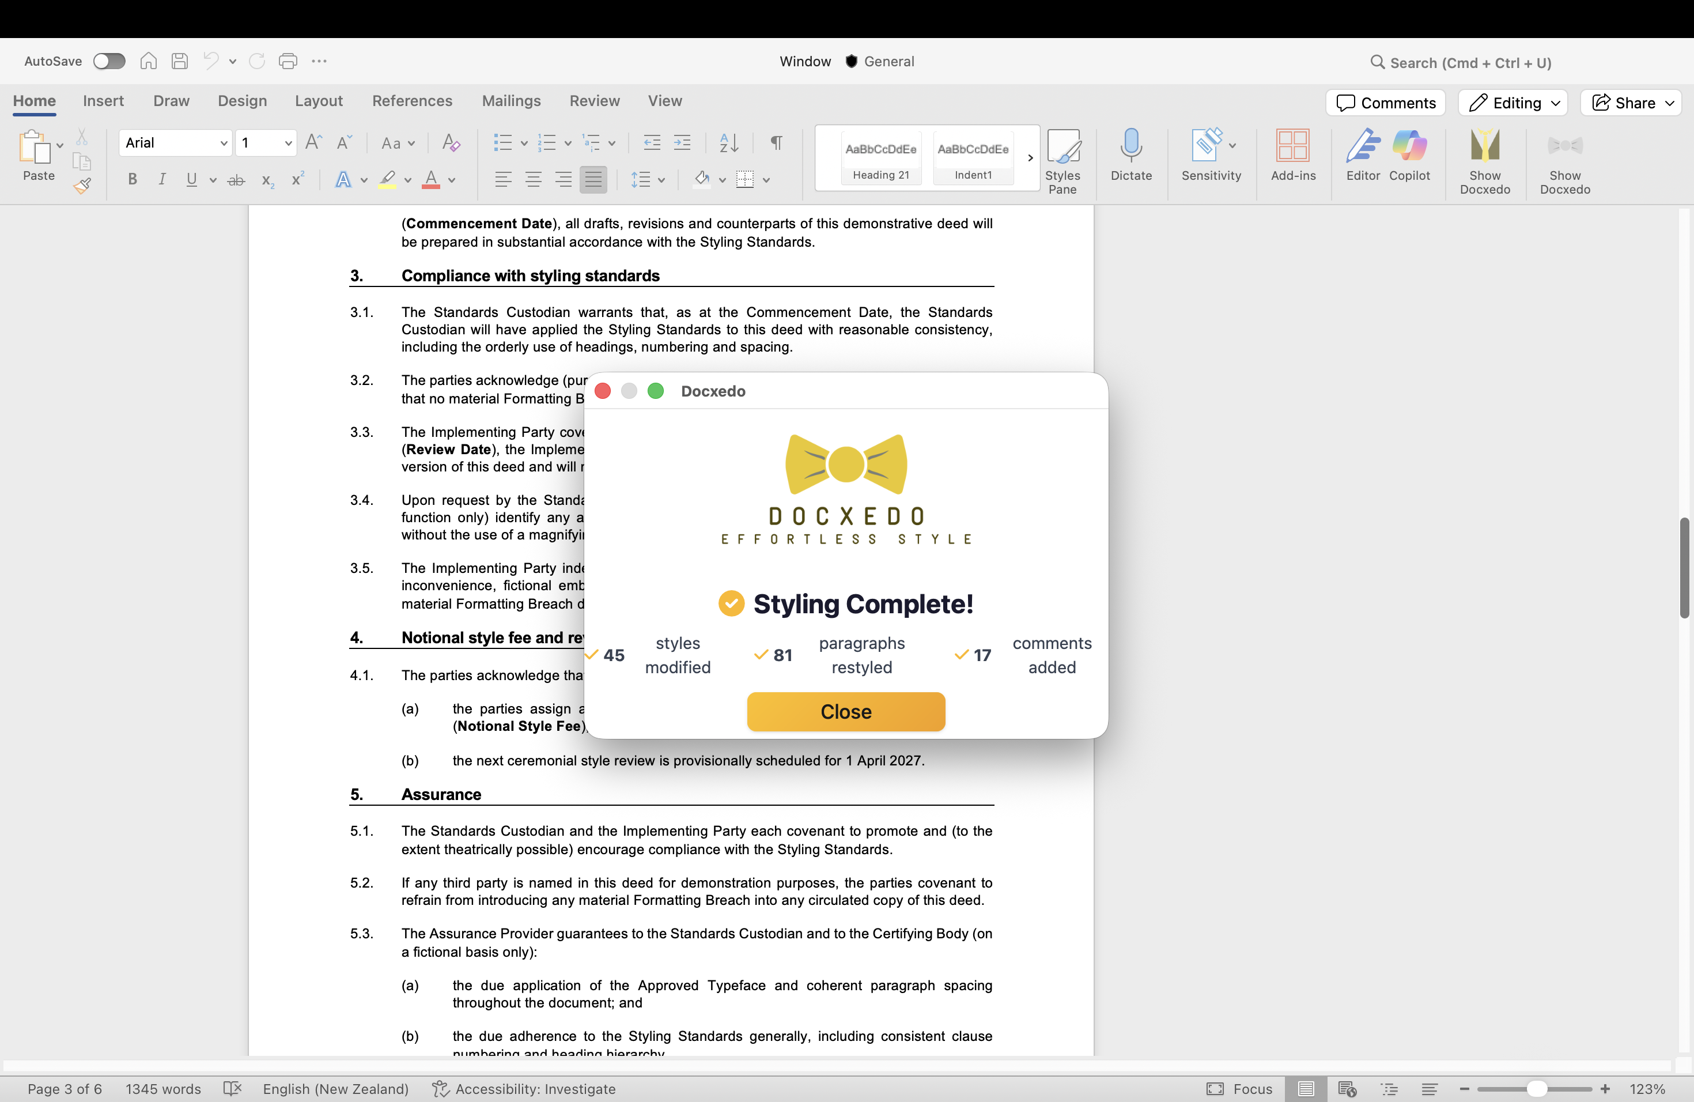Open the Multilevel List dropdown arrow
Image resolution: width=1694 pixels, height=1102 pixels.
click(x=612, y=143)
